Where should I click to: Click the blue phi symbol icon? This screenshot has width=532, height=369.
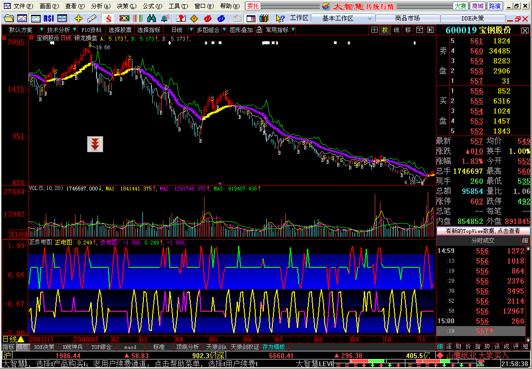coord(221,18)
